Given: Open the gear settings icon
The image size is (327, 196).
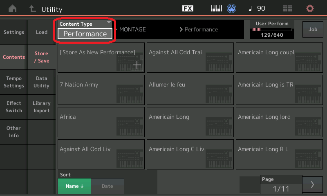Looking at the screenshot, I should [x=310, y=9].
